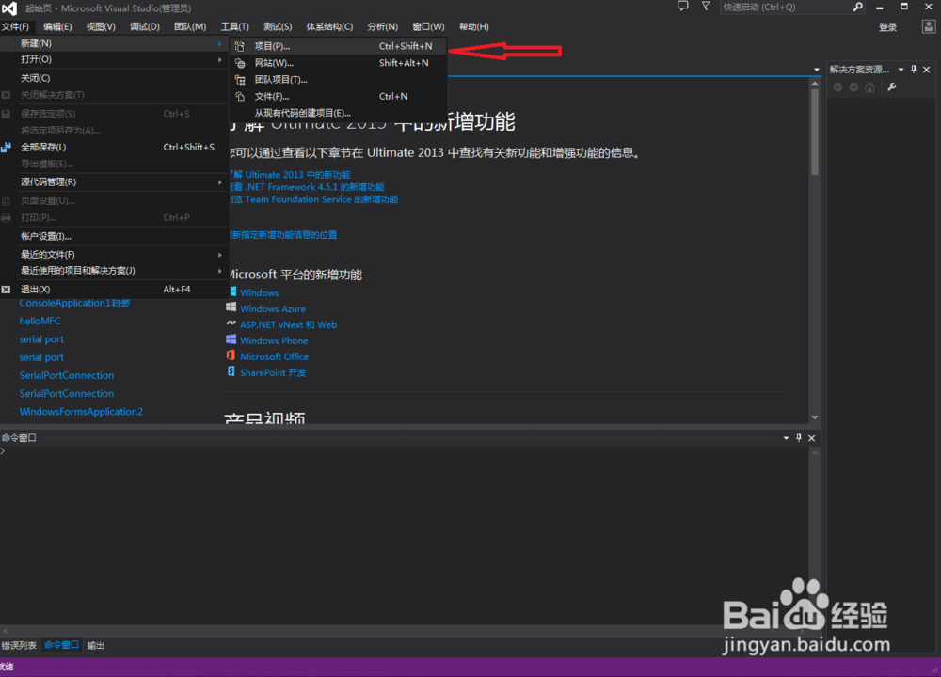The width and height of the screenshot is (941, 677).
Task: Click the wrench properties icon in Solution Explorer
Action: [890, 87]
